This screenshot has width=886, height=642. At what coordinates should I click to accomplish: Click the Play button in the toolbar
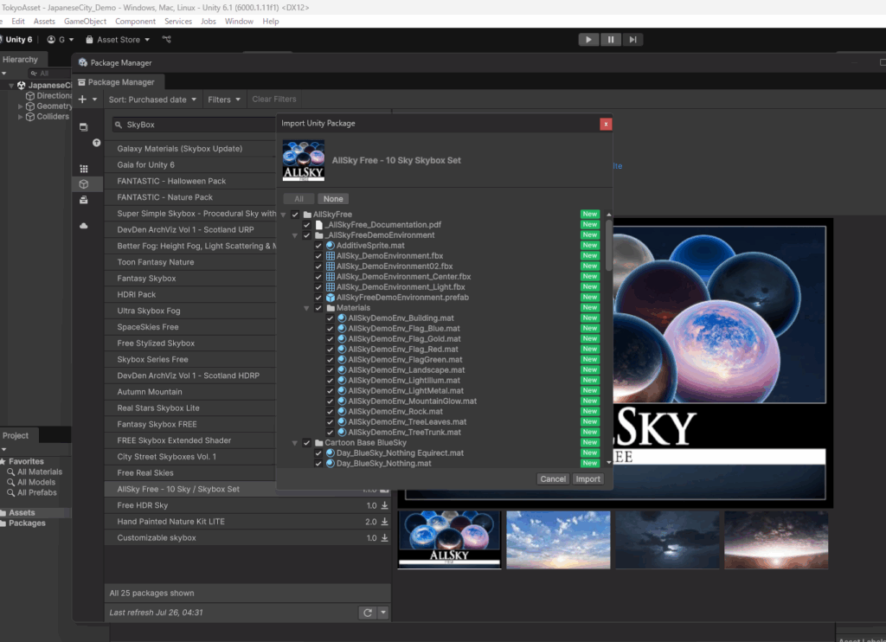tap(588, 40)
